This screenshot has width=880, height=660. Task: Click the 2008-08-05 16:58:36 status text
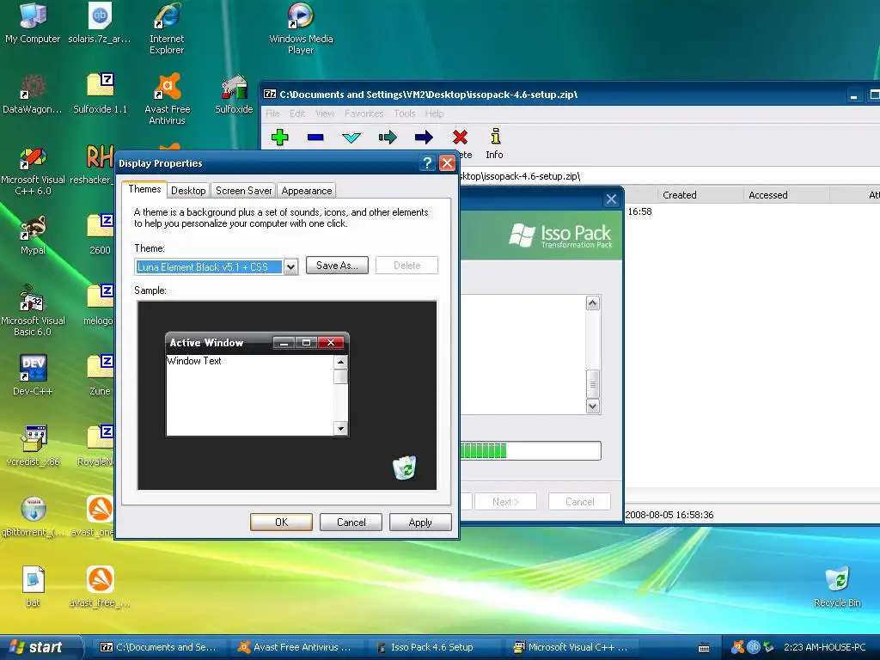(669, 515)
